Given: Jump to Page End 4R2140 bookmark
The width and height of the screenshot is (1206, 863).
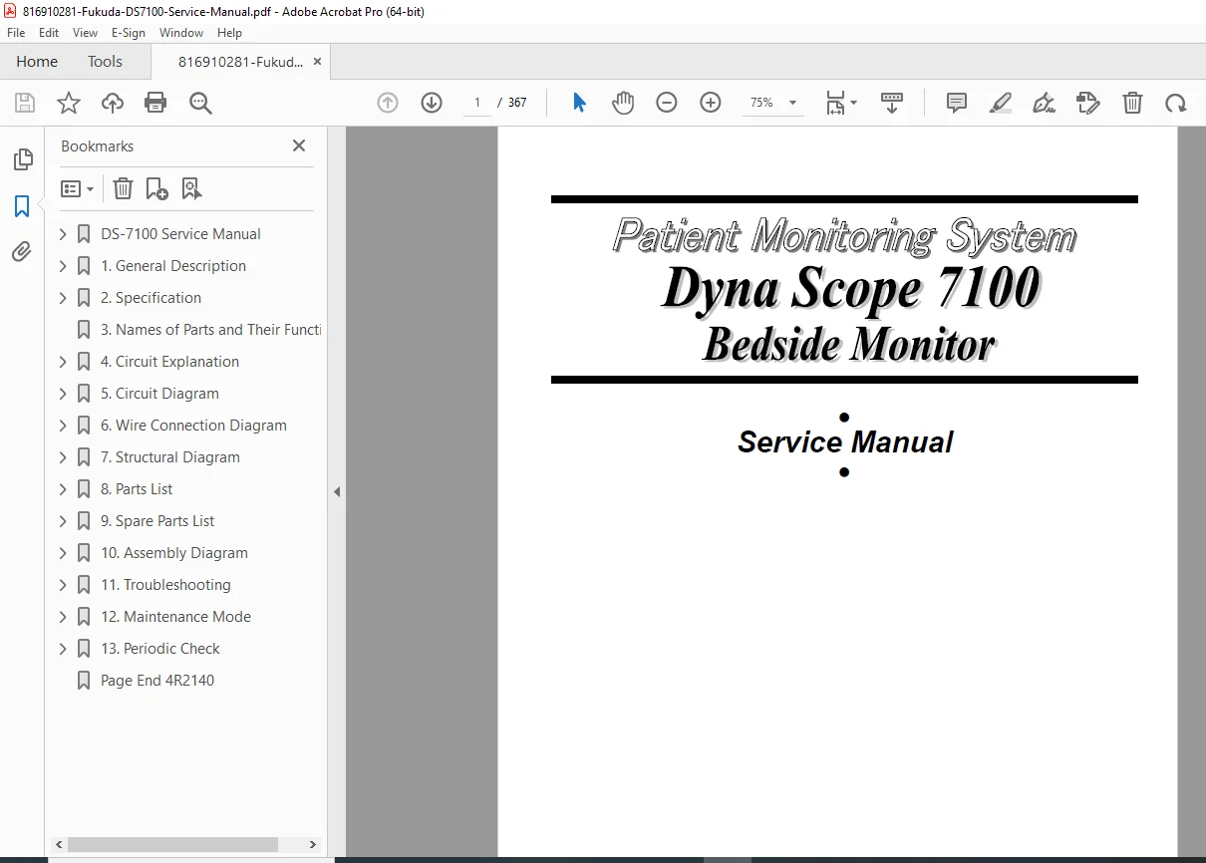Looking at the screenshot, I should (x=157, y=681).
